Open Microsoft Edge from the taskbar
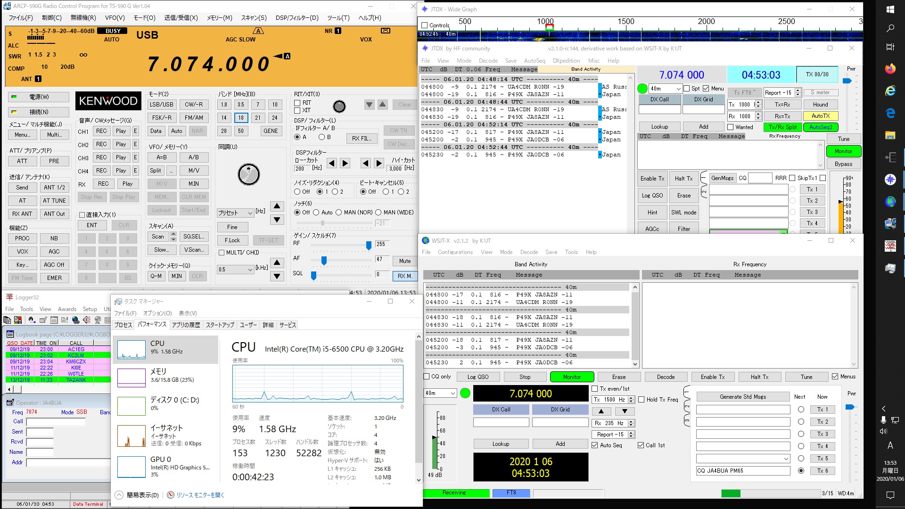 (x=890, y=113)
